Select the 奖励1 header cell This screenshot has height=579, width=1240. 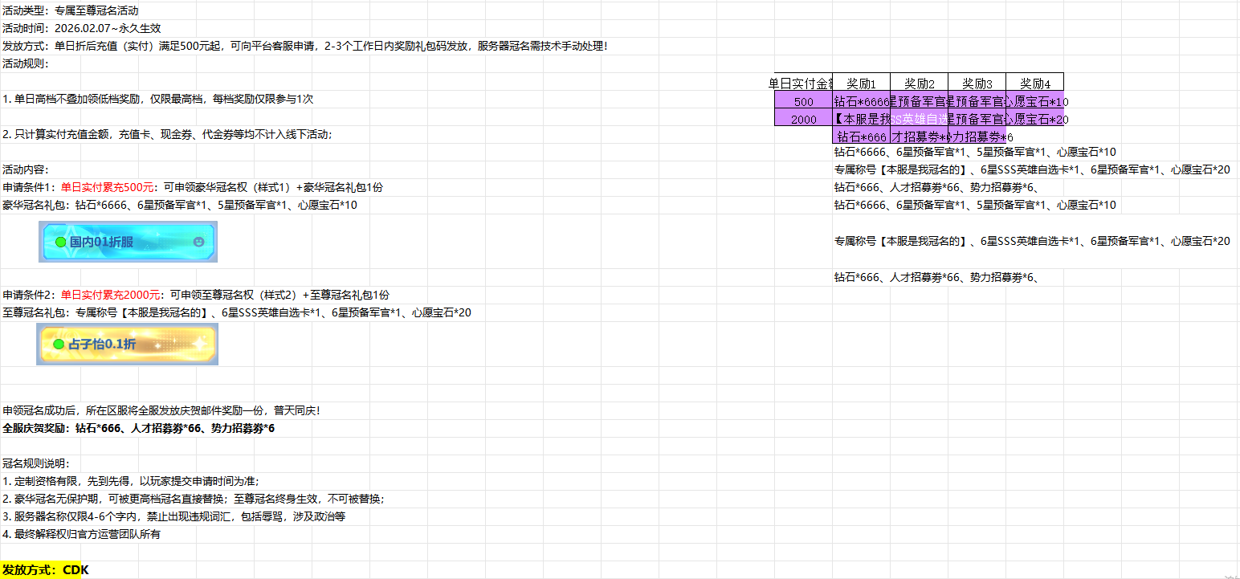click(x=861, y=83)
